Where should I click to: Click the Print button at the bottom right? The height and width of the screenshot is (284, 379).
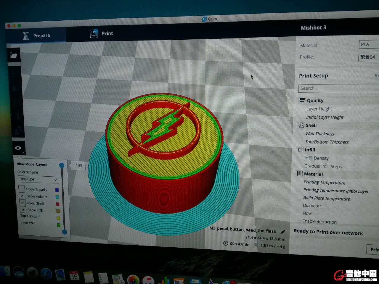(x=373, y=250)
